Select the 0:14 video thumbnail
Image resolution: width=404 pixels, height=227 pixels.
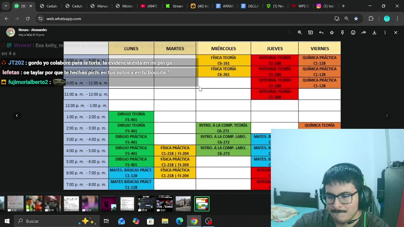point(34,204)
